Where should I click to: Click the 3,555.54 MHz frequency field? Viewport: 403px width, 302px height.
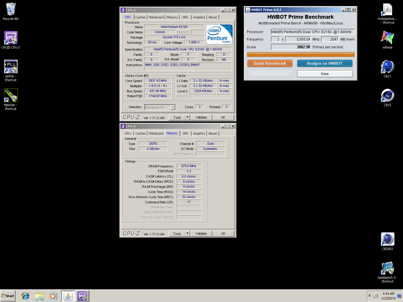pos(298,39)
